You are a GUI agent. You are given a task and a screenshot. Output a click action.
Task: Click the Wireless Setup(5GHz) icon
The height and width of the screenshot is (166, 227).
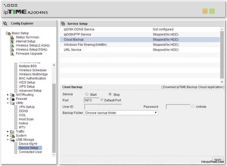(12, 49)
